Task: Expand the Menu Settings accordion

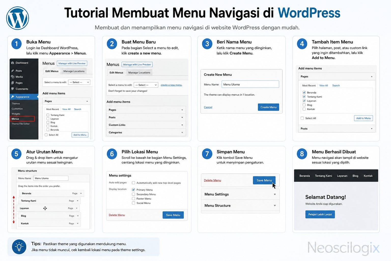Action: click(240, 194)
